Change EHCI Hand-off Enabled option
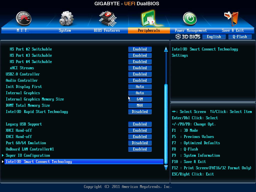 pos(140,137)
